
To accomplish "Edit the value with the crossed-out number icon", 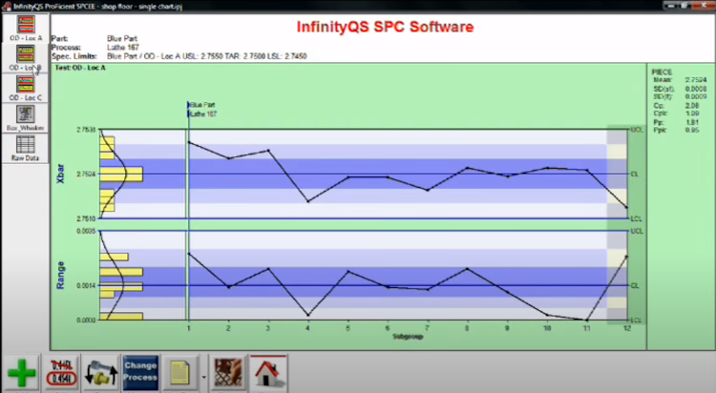I will [x=61, y=373].
